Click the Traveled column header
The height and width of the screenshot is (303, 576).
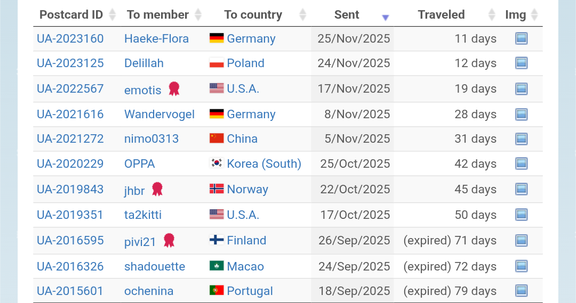tap(441, 15)
